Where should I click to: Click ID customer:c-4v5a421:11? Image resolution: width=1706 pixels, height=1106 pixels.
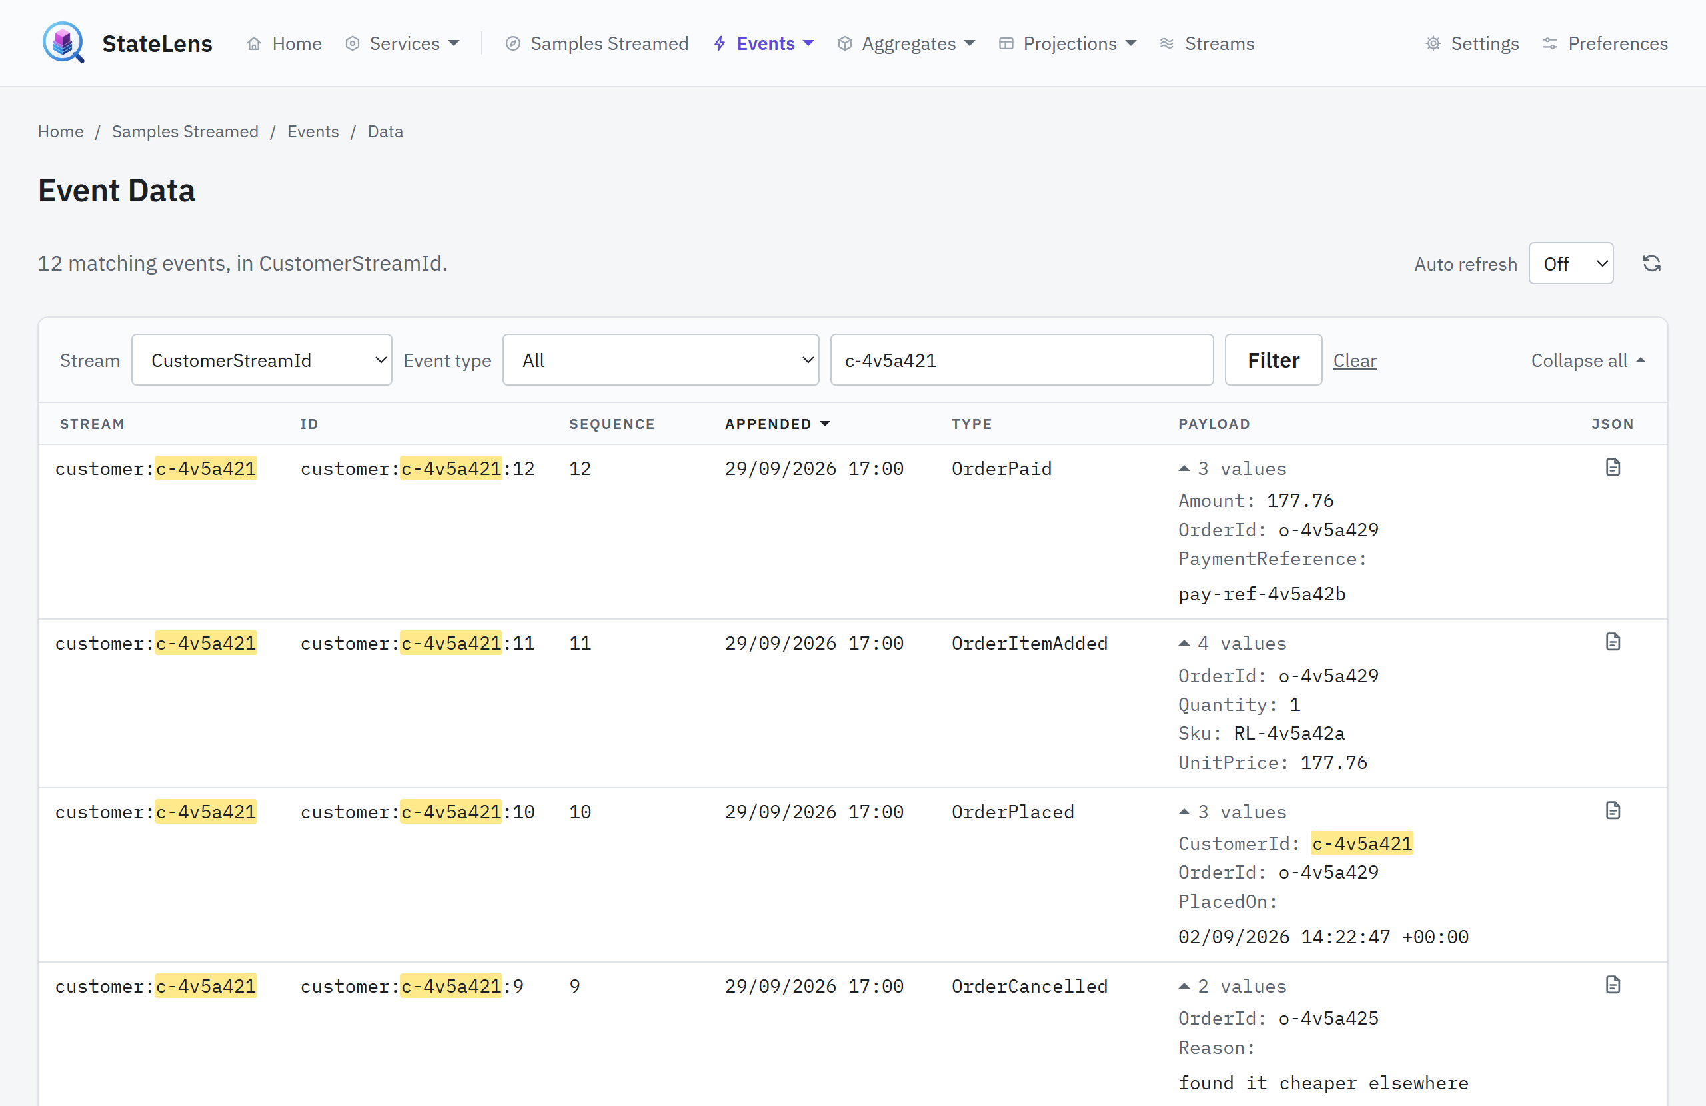coord(417,644)
